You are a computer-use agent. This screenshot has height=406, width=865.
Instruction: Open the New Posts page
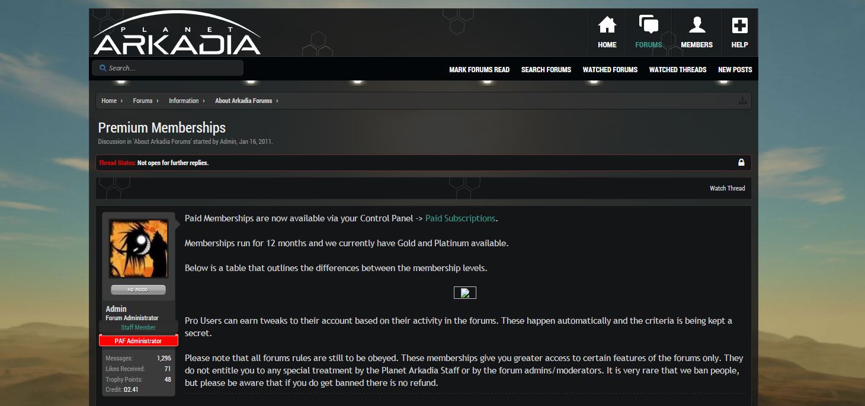click(735, 70)
